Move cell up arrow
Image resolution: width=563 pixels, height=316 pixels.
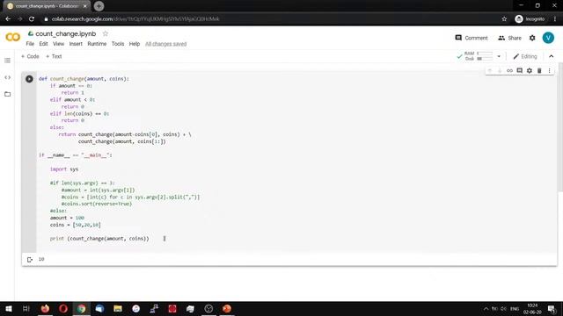490,70
